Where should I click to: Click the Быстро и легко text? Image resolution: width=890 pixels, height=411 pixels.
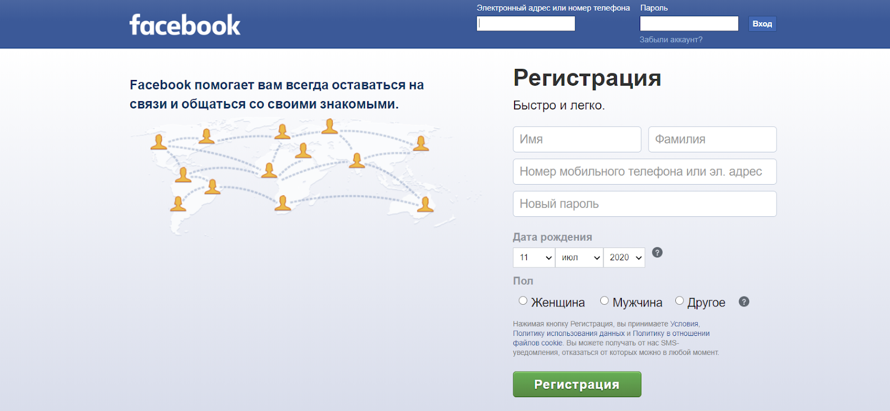(x=558, y=105)
